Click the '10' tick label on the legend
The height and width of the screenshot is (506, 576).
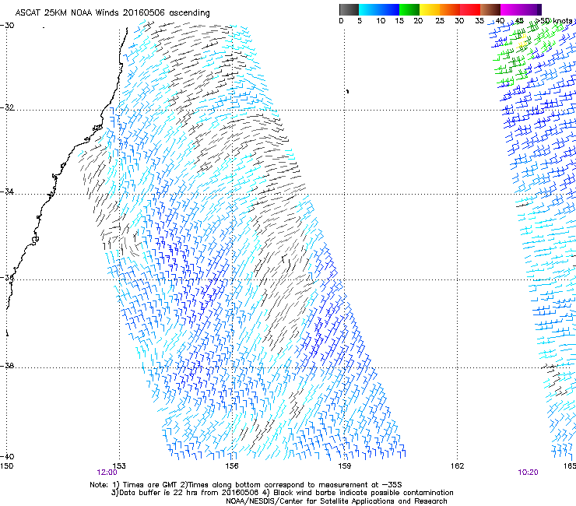[381, 21]
